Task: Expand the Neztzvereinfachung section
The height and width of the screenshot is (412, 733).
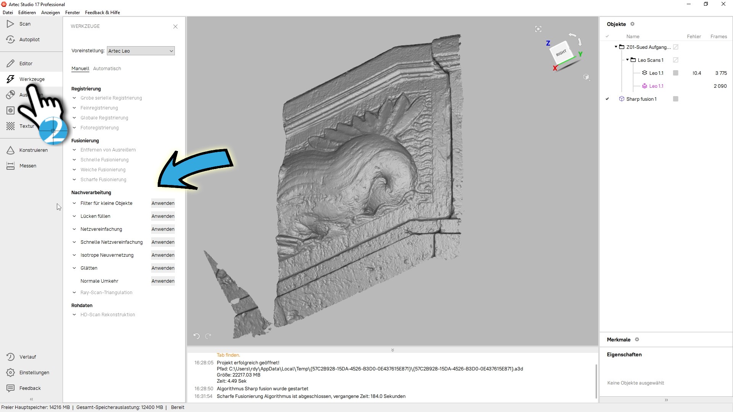Action: click(x=74, y=229)
